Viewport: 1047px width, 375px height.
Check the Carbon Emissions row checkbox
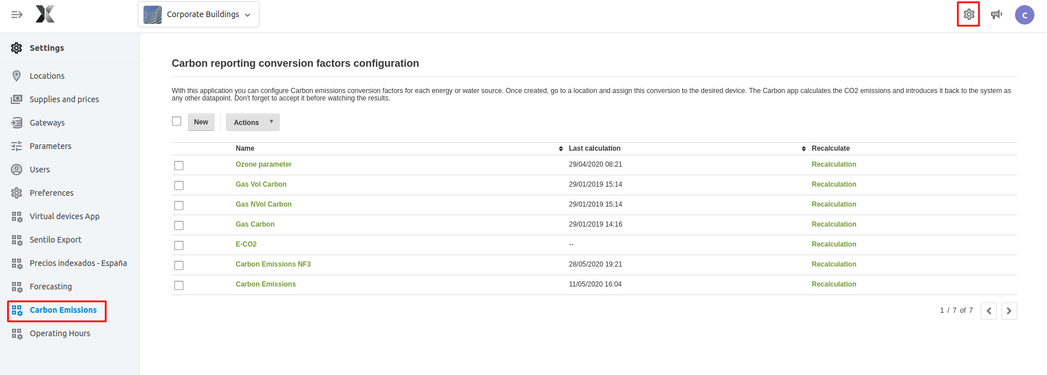click(179, 285)
